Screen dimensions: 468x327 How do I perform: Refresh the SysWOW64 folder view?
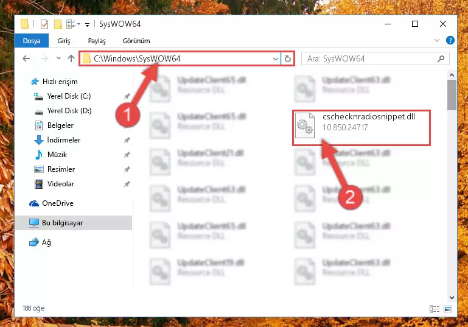(287, 59)
